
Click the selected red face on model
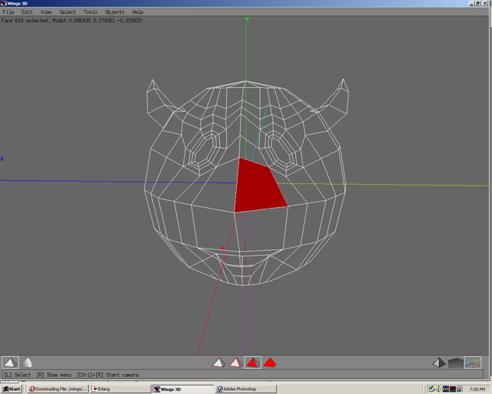[258, 189]
